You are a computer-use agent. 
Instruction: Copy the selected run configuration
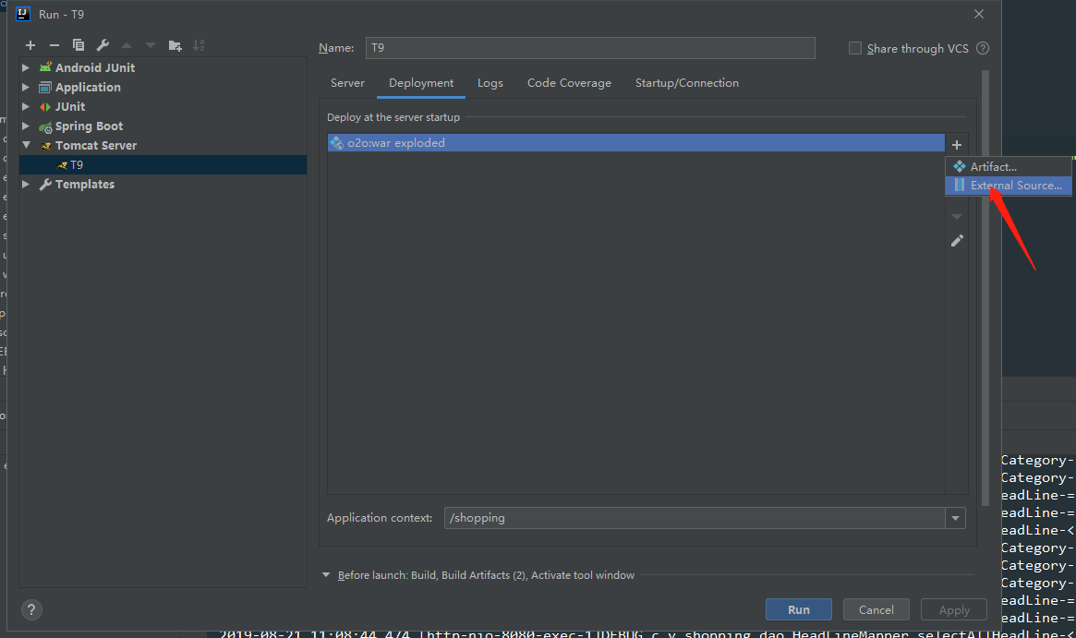[x=79, y=45]
